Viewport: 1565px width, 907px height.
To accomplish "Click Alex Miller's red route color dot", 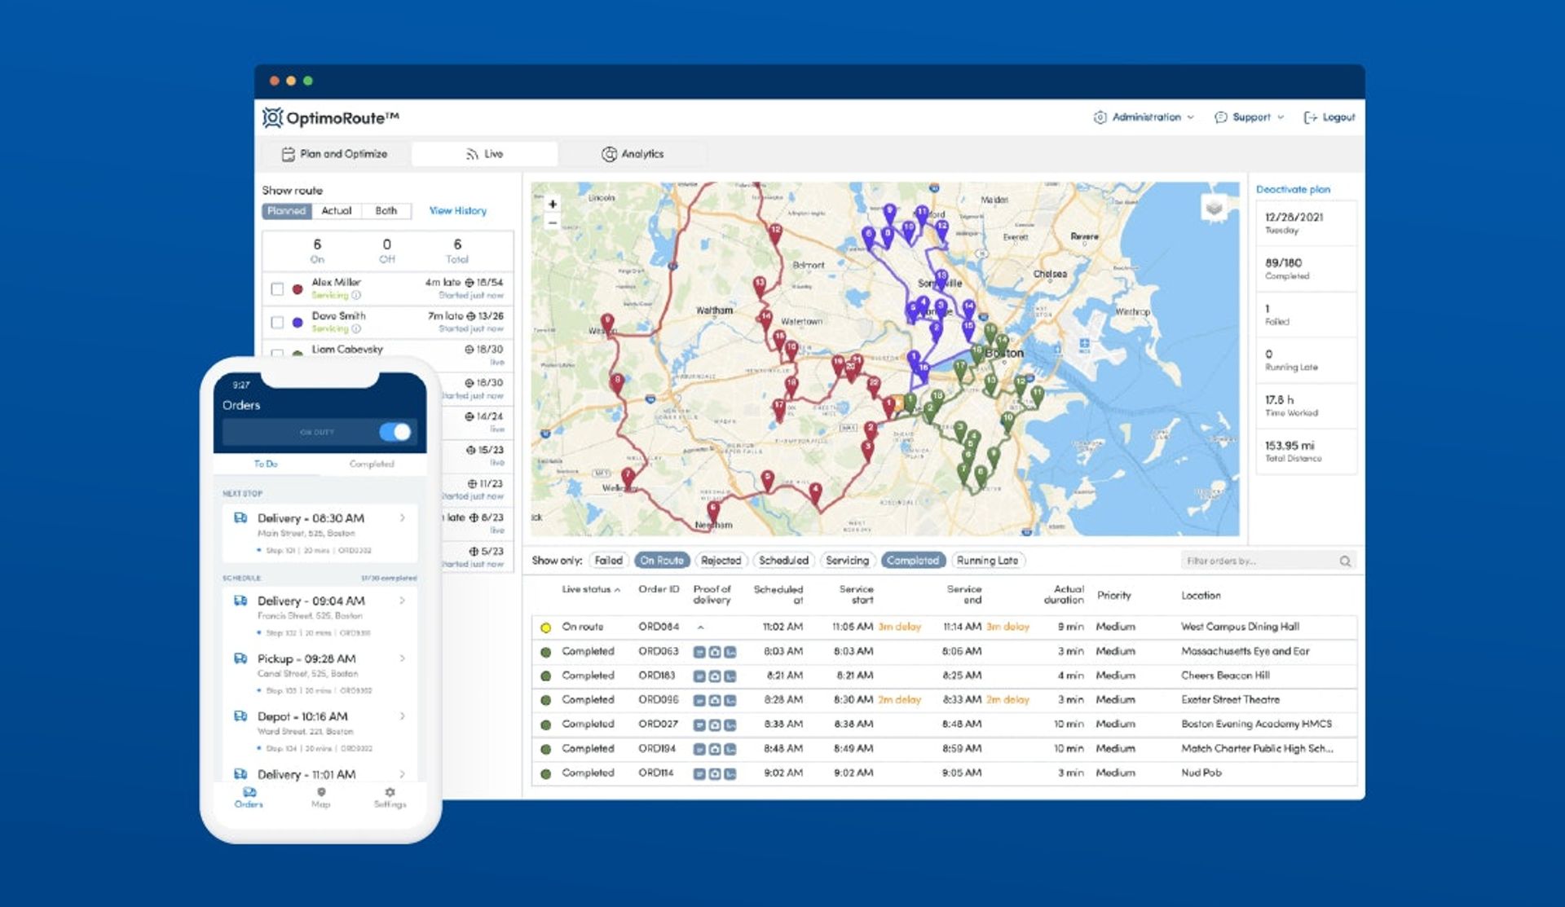I will tap(298, 288).
